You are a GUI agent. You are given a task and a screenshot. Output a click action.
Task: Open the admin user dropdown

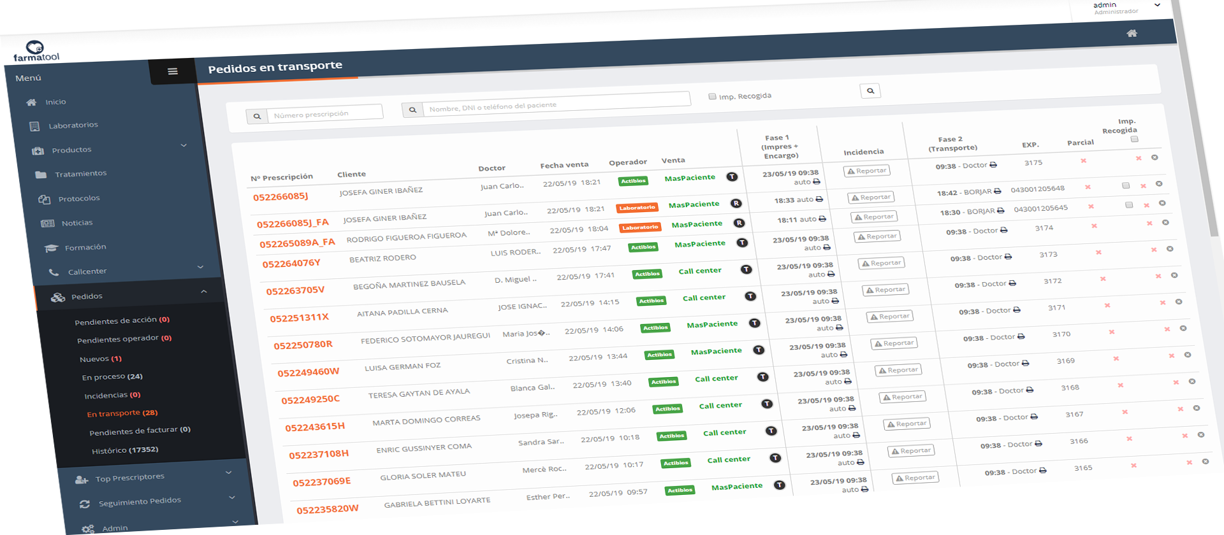(x=1156, y=5)
